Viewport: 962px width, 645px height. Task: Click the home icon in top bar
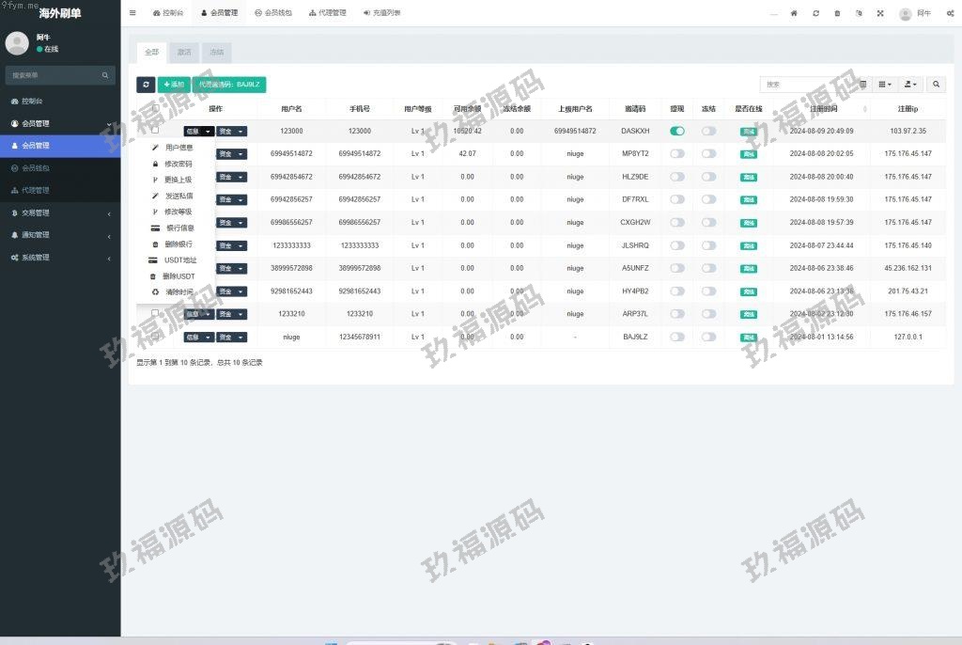(x=794, y=13)
